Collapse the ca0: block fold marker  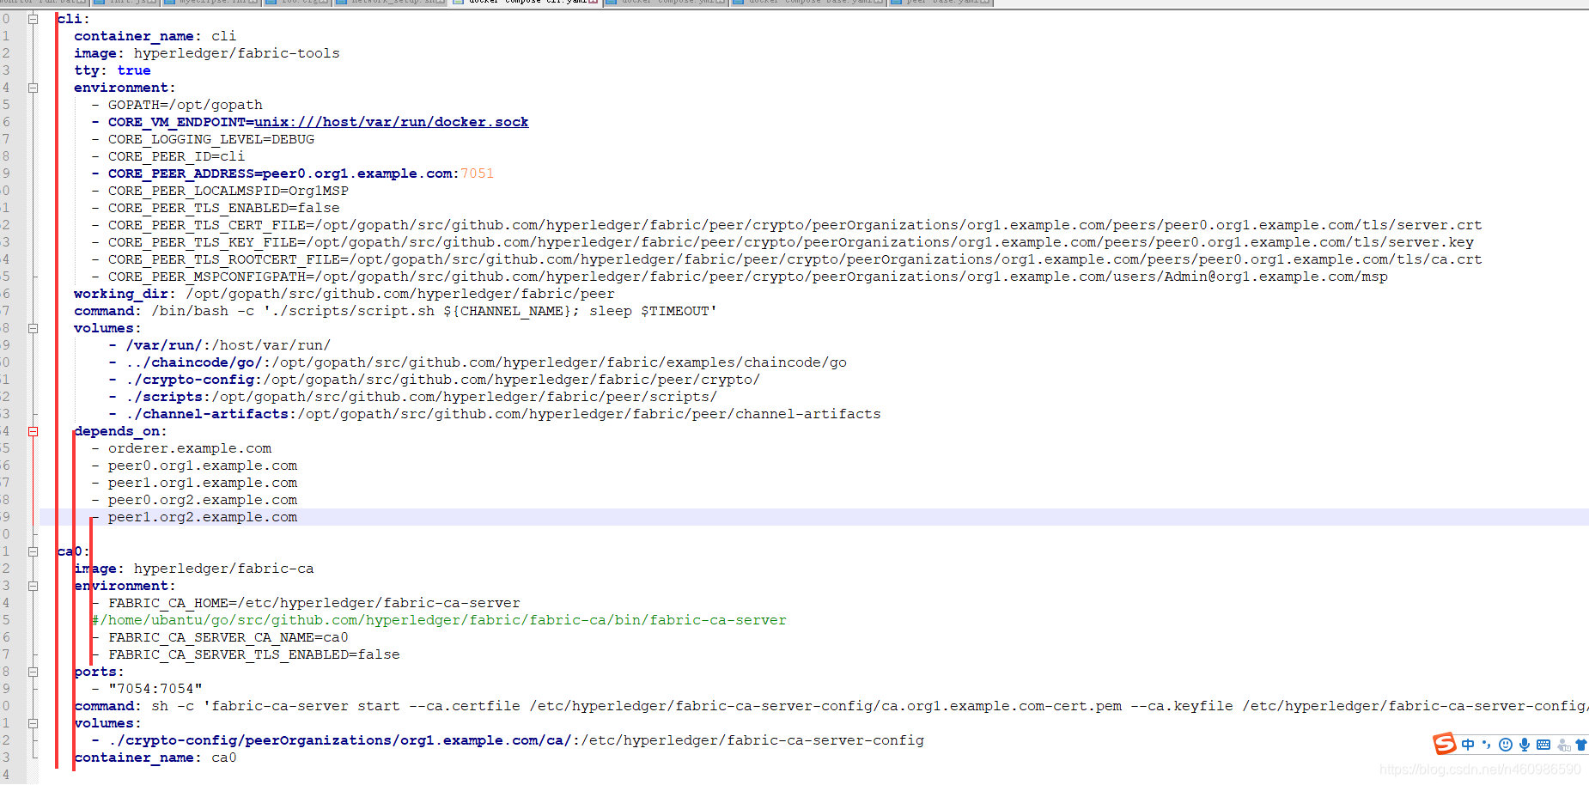pos(33,551)
